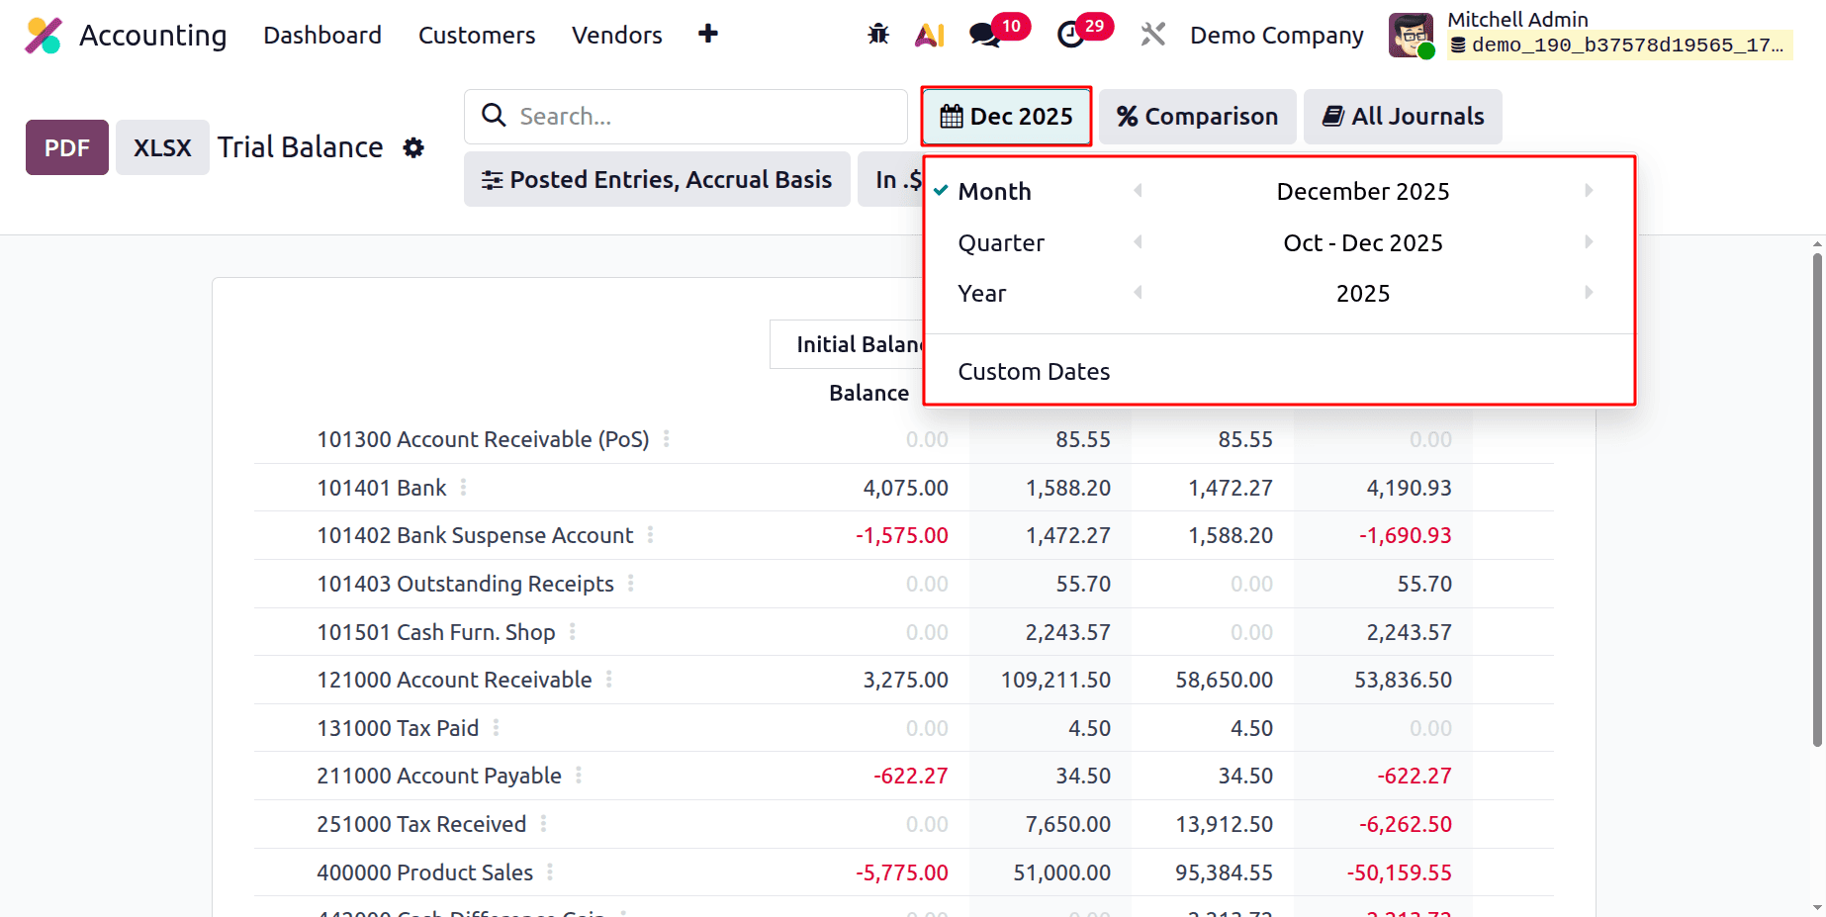Click the 2025 year label in period menu
Viewport: 1826px width, 917px height.
1363,293
